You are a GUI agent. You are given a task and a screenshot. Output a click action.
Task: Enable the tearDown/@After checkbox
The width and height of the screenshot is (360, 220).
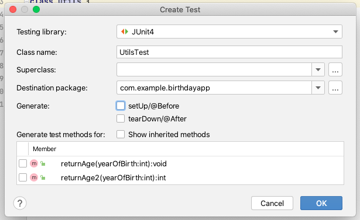tap(121, 118)
